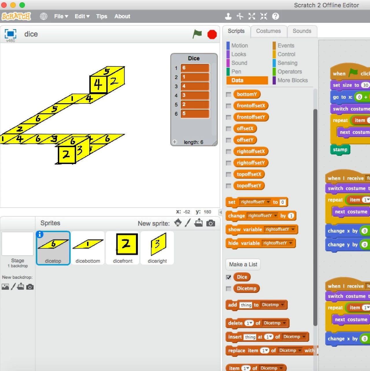The height and width of the screenshot is (371, 370).
Task: Check the Dicetmp list checkbox
Action: 229,289
